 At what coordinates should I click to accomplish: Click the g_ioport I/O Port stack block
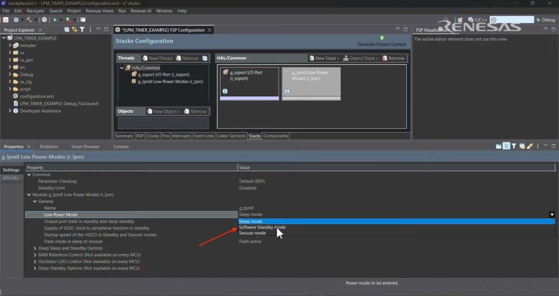(249, 84)
